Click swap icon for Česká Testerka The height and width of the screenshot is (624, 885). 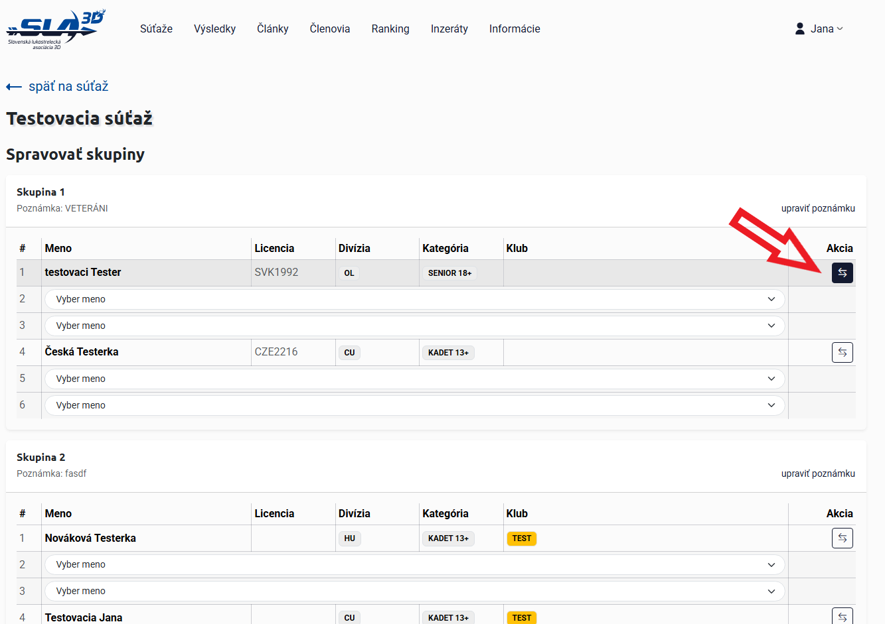point(842,352)
